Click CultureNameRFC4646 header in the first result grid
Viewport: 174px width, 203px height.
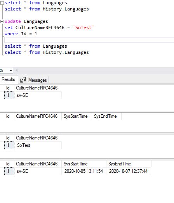[38, 88]
